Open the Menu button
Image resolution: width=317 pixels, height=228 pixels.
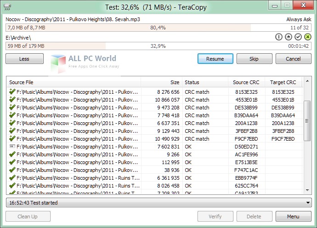[294, 217]
